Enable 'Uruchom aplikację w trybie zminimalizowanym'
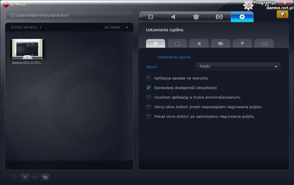294x185 pixels. (148, 97)
